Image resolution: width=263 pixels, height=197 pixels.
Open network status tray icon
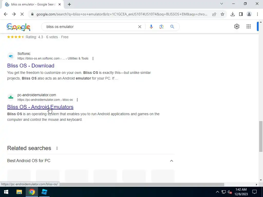point(224,192)
